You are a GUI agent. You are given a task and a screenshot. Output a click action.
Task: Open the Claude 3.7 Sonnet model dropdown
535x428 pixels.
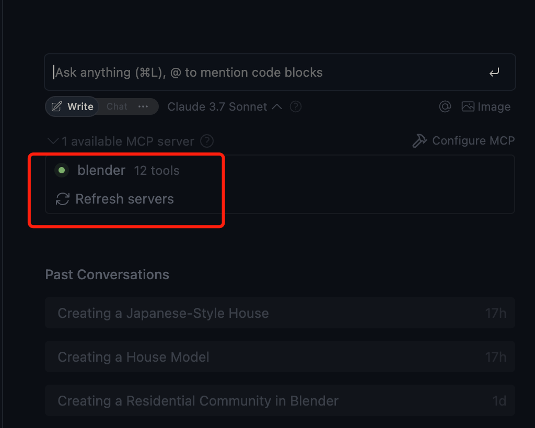point(225,106)
